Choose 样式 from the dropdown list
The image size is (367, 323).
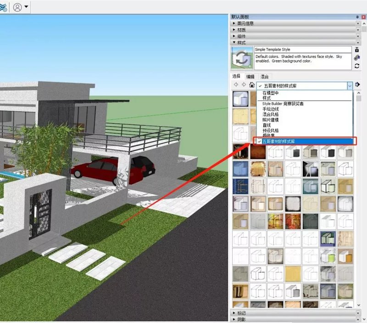(267, 98)
